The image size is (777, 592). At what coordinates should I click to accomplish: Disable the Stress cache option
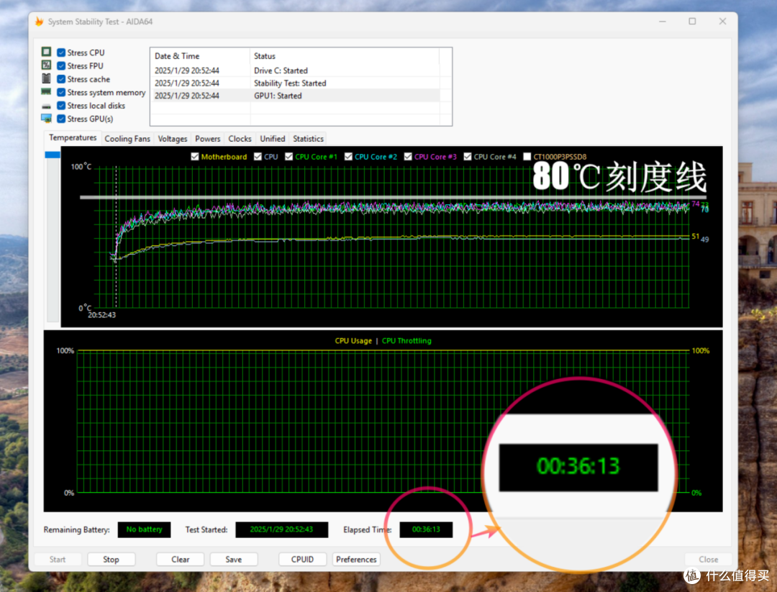click(x=61, y=79)
